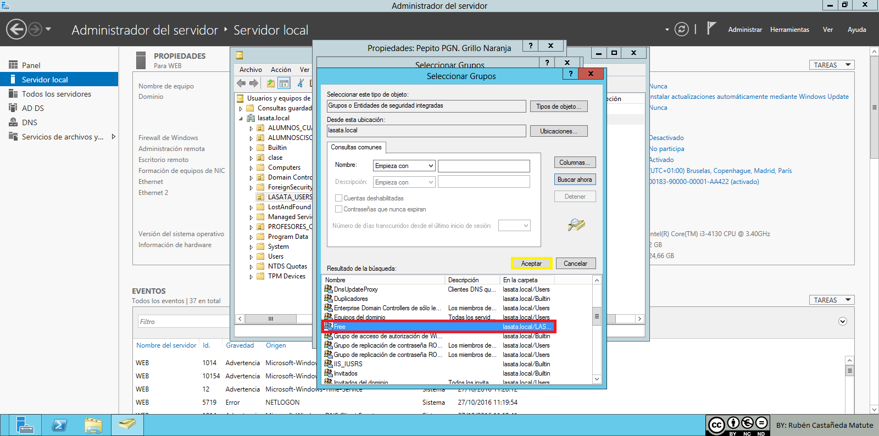The height and width of the screenshot is (436, 879).
Task: Click help question mark in Seleccionar Grupos title
Action: tap(570, 74)
